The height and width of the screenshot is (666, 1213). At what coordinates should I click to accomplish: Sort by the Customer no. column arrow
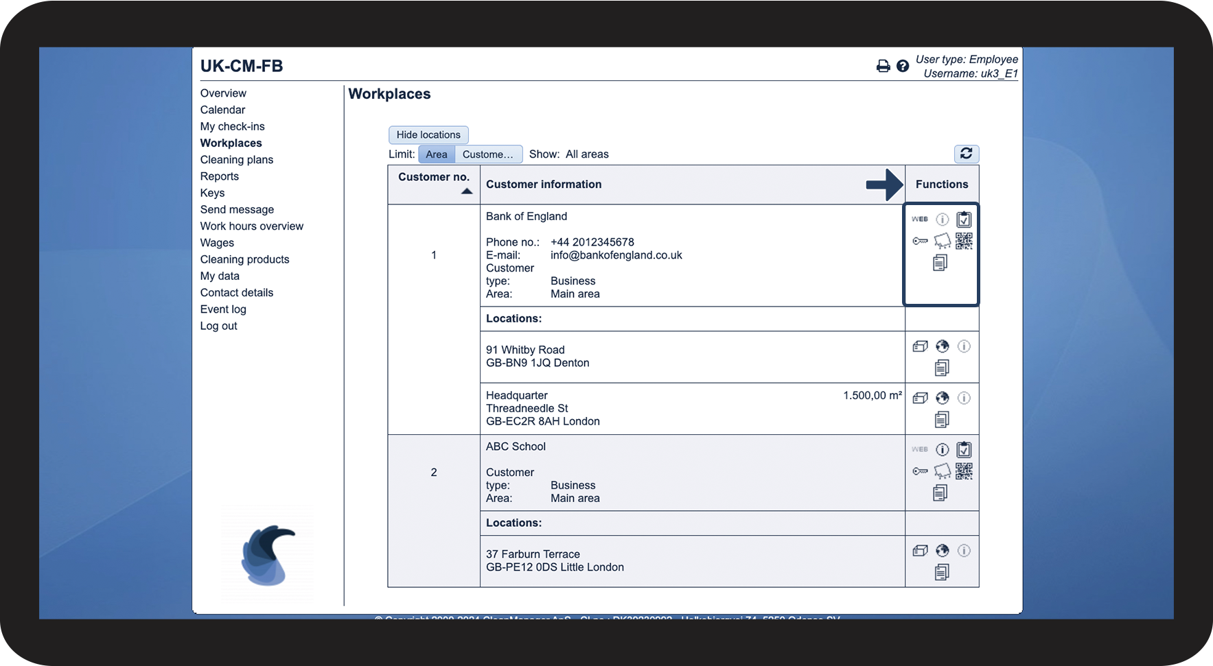[x=467, y=191]
